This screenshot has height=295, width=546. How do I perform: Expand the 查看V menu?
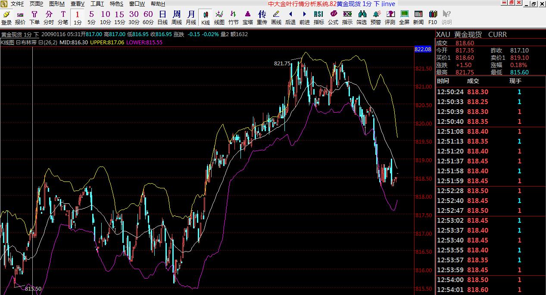(x=78, y=4)
